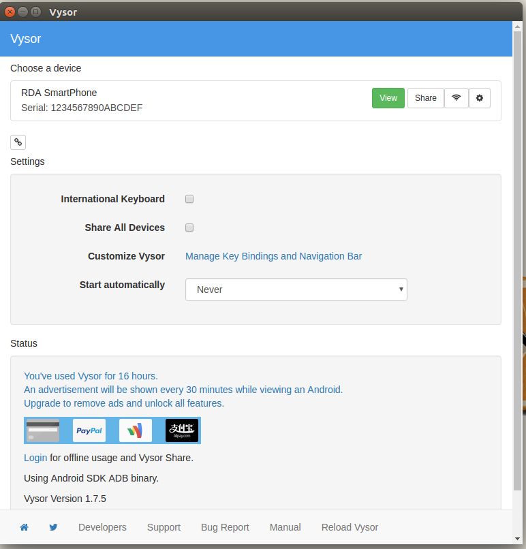Click the 'RDA SmartPhone' device name
The height and width of the screenshot is (549, 526).
click(x=59, y=93)
